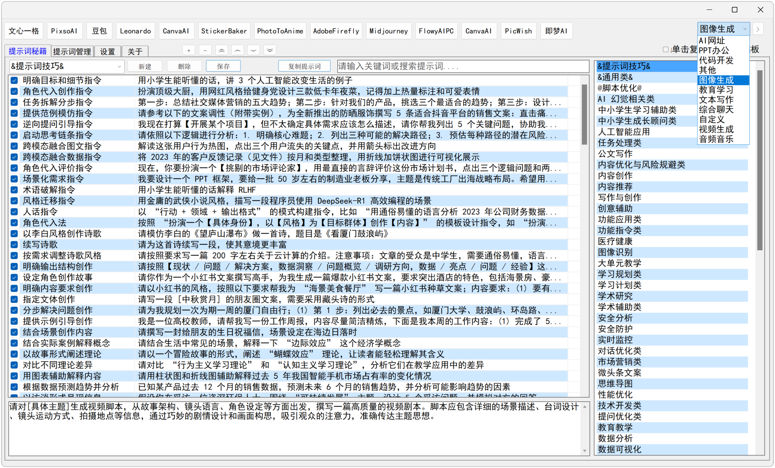Toggle the checkbox for 任务拆解分步指令
The image size is (775, 468).
(x=14, y=102)
